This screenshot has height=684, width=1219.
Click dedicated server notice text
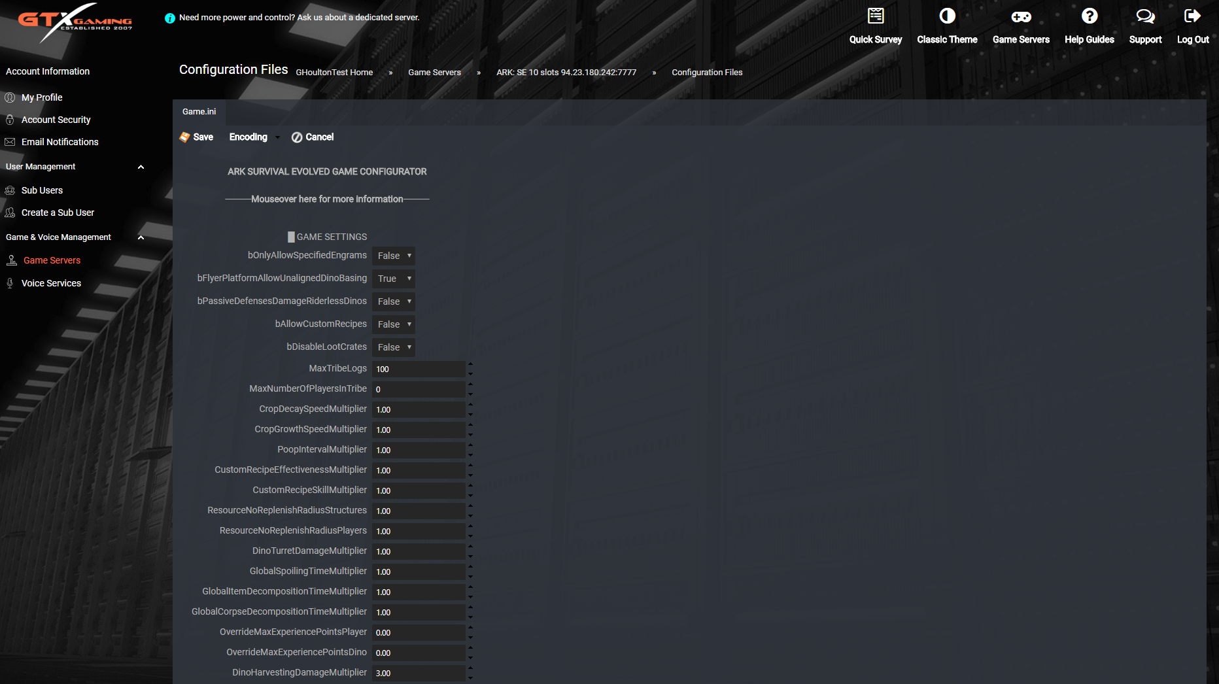click(x=300, y=18)
